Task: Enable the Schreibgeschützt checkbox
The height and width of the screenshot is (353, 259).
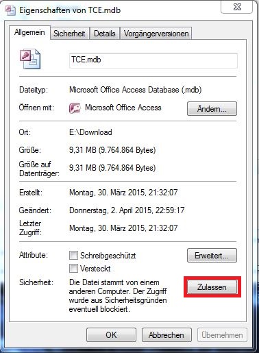Action: click(x=73, y=255)
